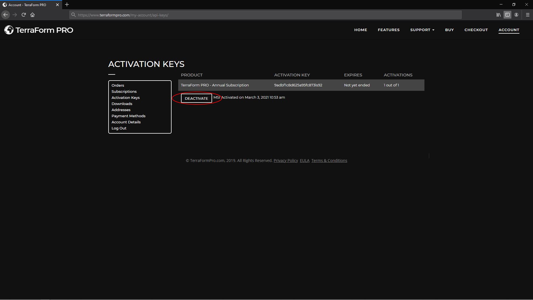This screenshot has width=533, height=300.
Task: Open the ACCOUNT navigation item
Action: coord(509,30)
